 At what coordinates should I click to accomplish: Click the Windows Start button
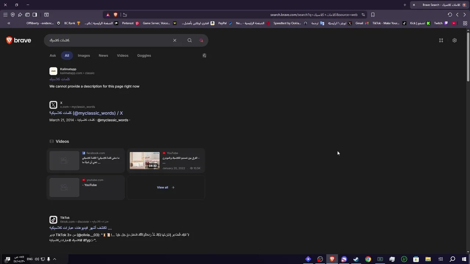(x=464, y=259)
